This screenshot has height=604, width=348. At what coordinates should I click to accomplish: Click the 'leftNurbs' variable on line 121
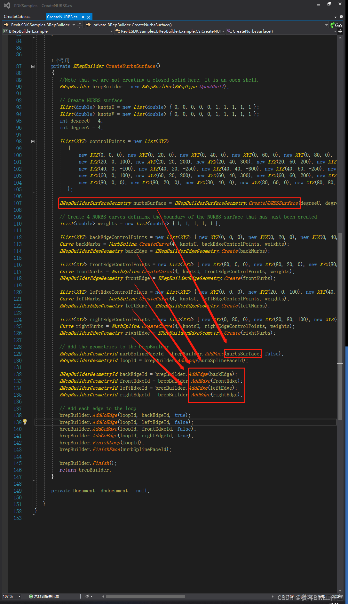click(88, 299)
